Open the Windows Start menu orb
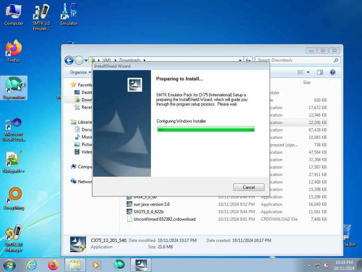Screen dimensions: 362x272 [x=10, y=265]
